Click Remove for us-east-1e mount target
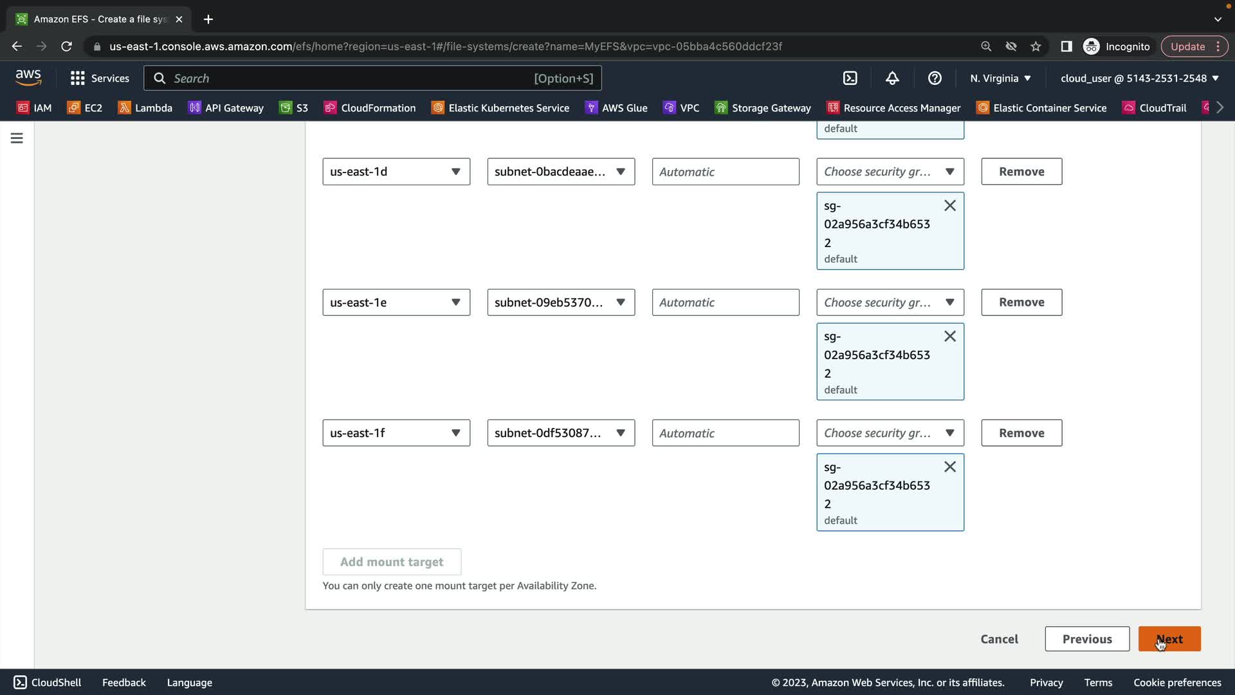Screen dimensions: 1235x695 [x=1021, y=302]
